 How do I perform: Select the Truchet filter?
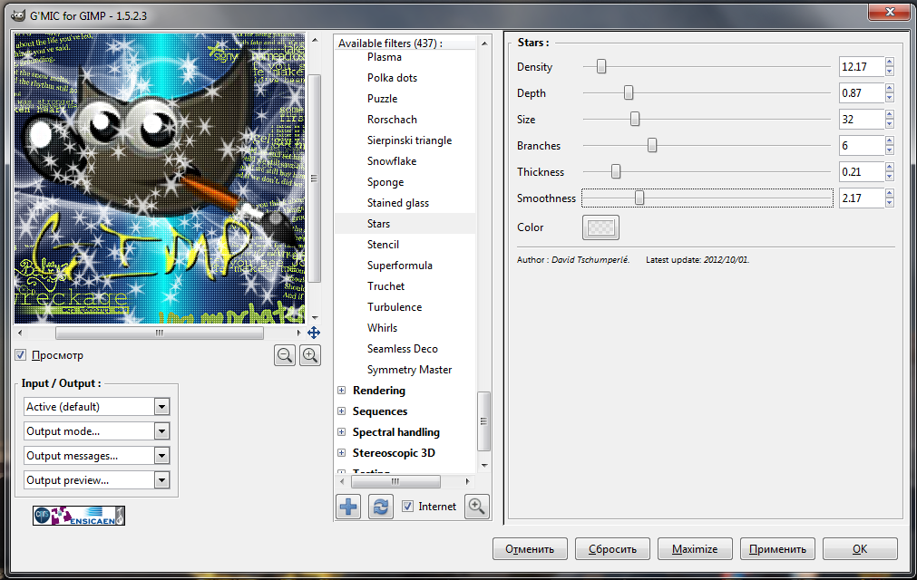385,286
